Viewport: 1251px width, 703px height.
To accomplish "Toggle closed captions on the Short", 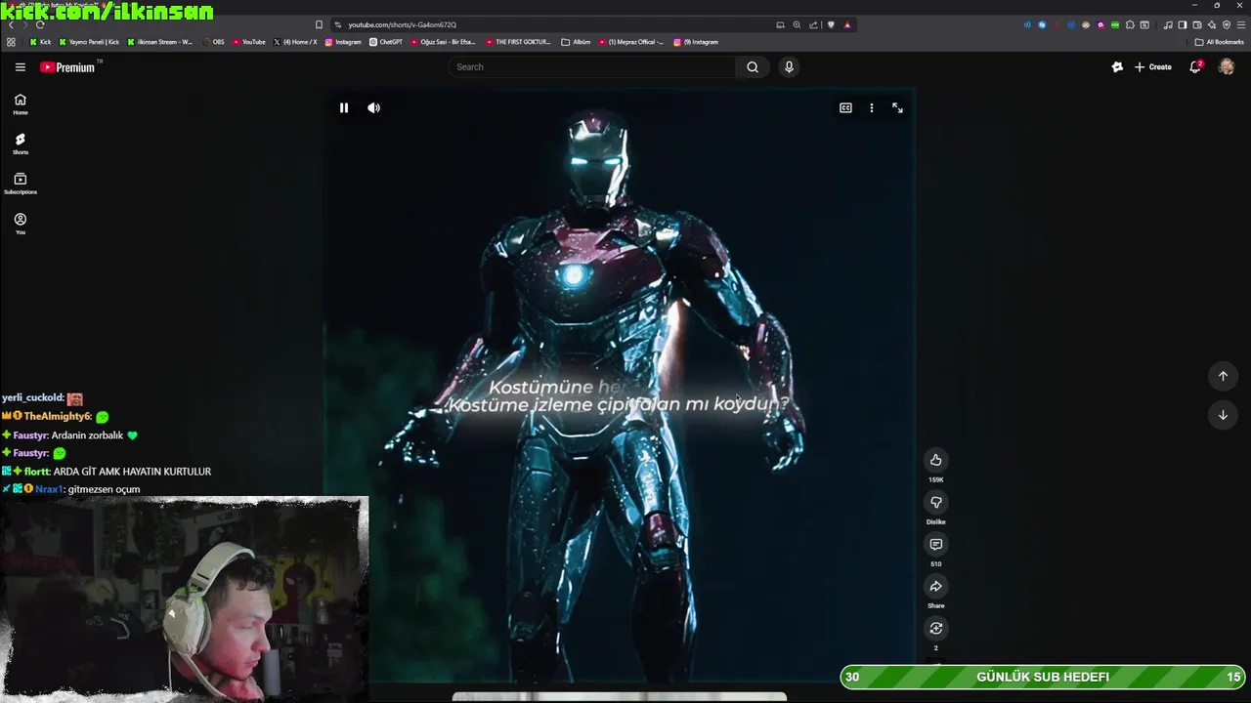I will [x=845, y=108].
